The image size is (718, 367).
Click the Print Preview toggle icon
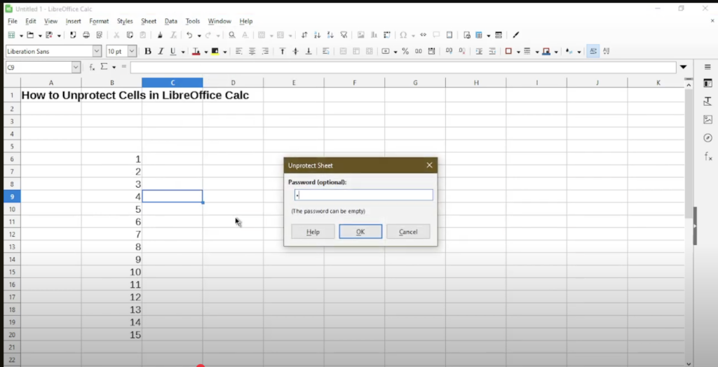[x=99, y=35]
